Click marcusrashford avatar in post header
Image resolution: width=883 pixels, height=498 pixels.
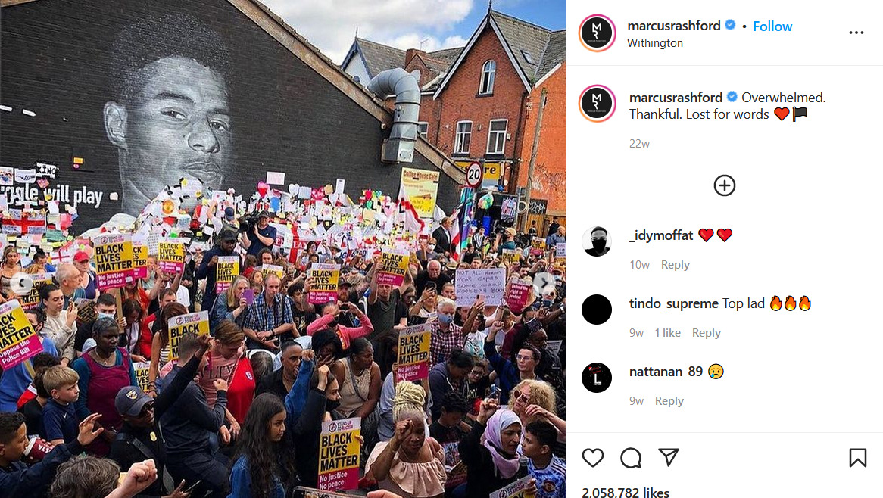597,33
